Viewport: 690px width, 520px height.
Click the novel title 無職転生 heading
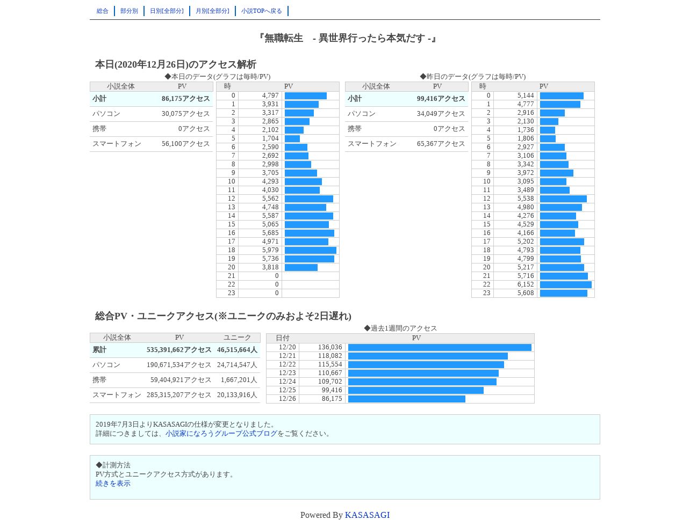click(347, 39)
